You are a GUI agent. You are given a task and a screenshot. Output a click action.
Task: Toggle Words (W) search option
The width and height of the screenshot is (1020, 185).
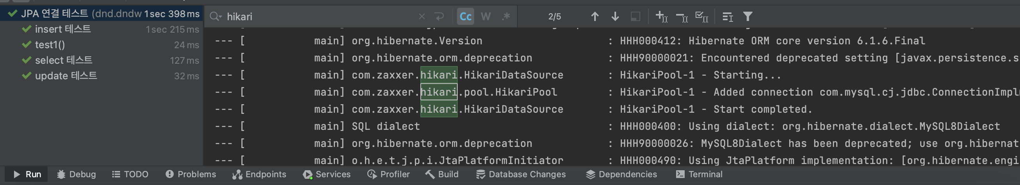tap(486, 17)
